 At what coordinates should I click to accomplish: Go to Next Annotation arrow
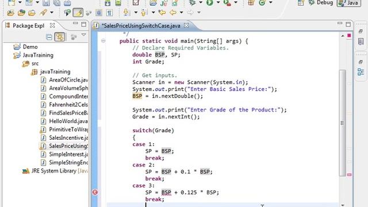[x=126, y=13]
